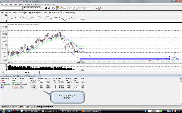The height and width of the screenshot is (113, 182).
Task: Decrease Detail with its left arrow
Action: click(32, 73)
